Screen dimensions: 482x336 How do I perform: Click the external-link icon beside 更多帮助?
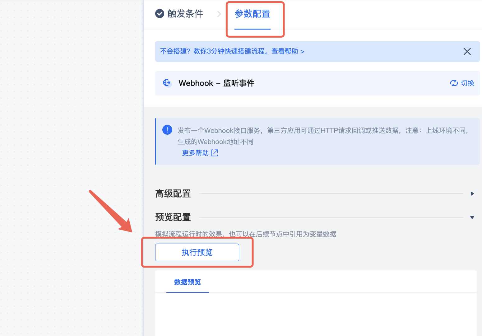pos(215,153)
